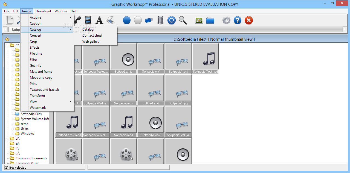Viewport: 350px width, 173px height.
Task: Expand the Users folder node
Action: tap(12, 129)
